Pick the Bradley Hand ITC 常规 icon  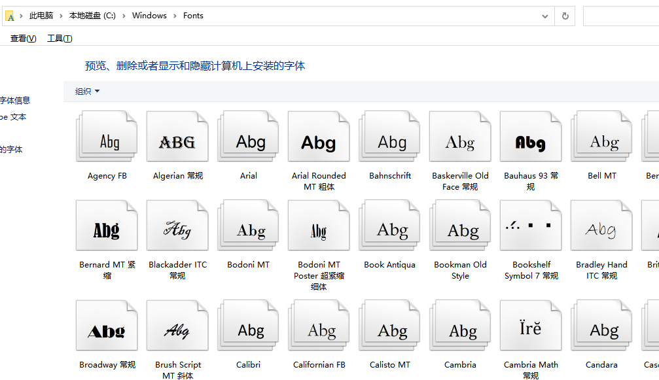click(x=601, y=225)
